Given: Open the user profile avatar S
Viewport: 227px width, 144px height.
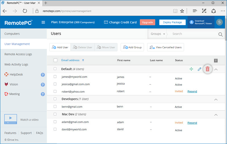Looking at the screenshot, I should [219, 22].
